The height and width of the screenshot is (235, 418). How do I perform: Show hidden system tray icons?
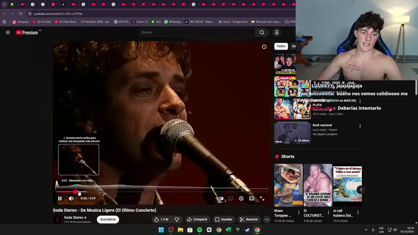tap(366, 230)
